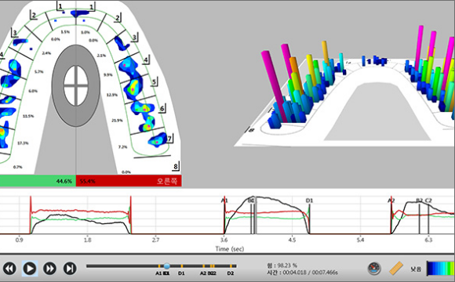Click the playback scrubber handle

tap(167, 266)
